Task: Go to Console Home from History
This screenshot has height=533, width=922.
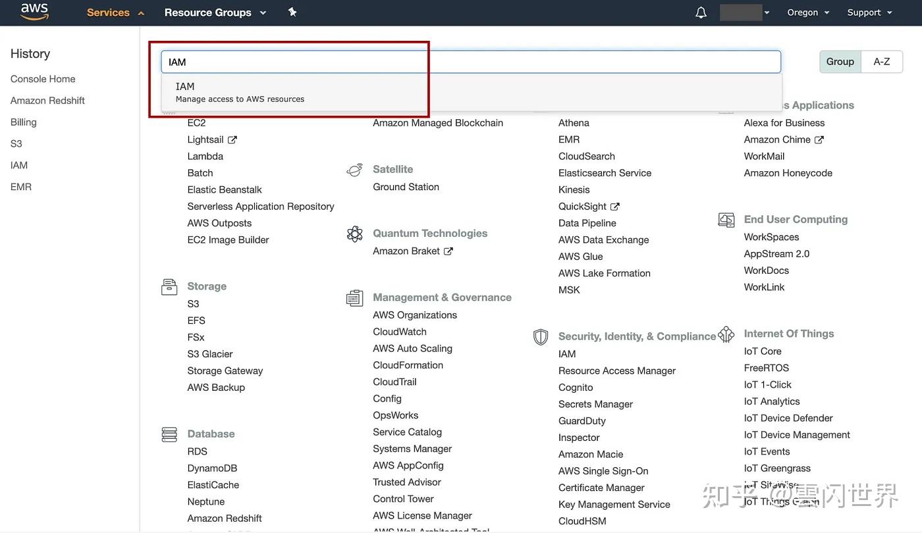Action: tap(42, 78)
